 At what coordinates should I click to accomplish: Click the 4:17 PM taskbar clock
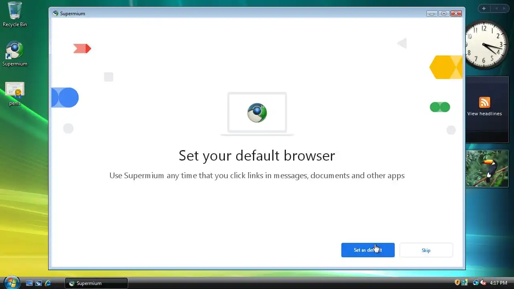pos(498,283)
